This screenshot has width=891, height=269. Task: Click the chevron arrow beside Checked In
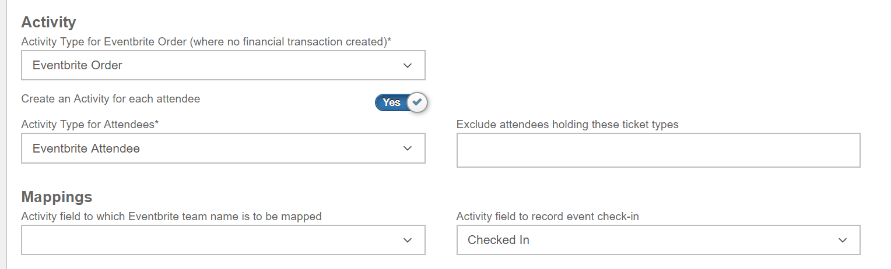pos(842,240)
